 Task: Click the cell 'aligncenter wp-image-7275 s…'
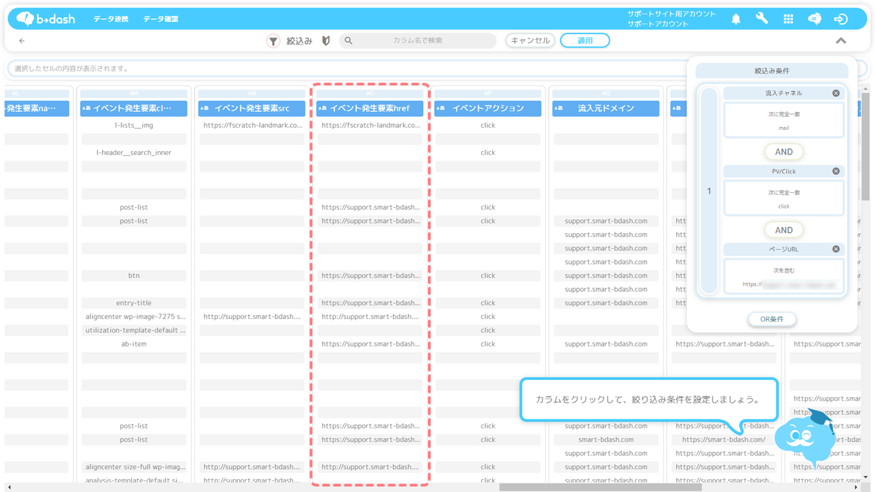click(x=133, y=316)
